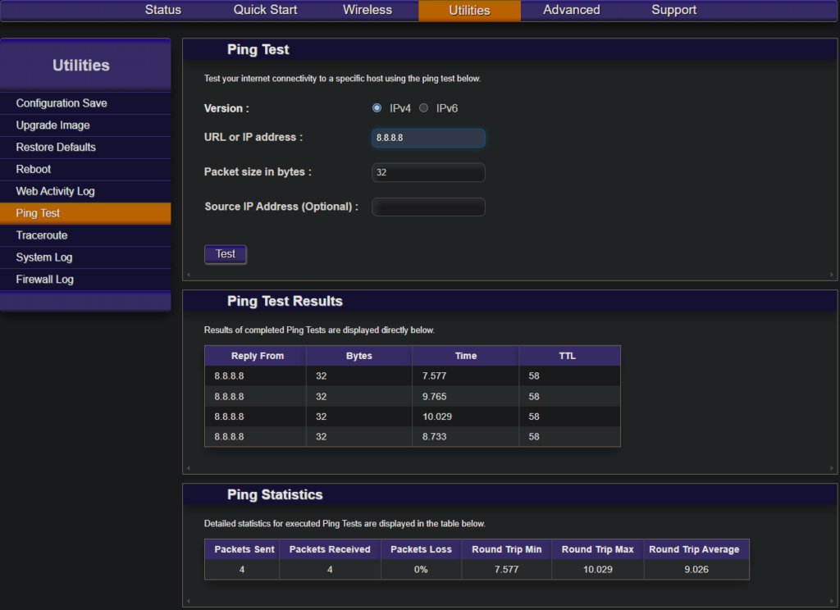Click the Packet size in bytes field

[428, 173]
